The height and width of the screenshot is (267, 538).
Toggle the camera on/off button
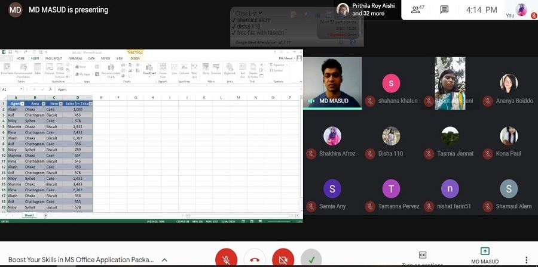pyautogui.click(x=283, y=259)
